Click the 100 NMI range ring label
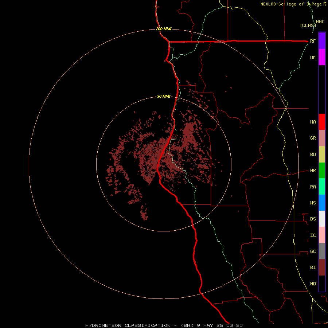The width and height of the screenshot is (328, 328). pos(164,29)
